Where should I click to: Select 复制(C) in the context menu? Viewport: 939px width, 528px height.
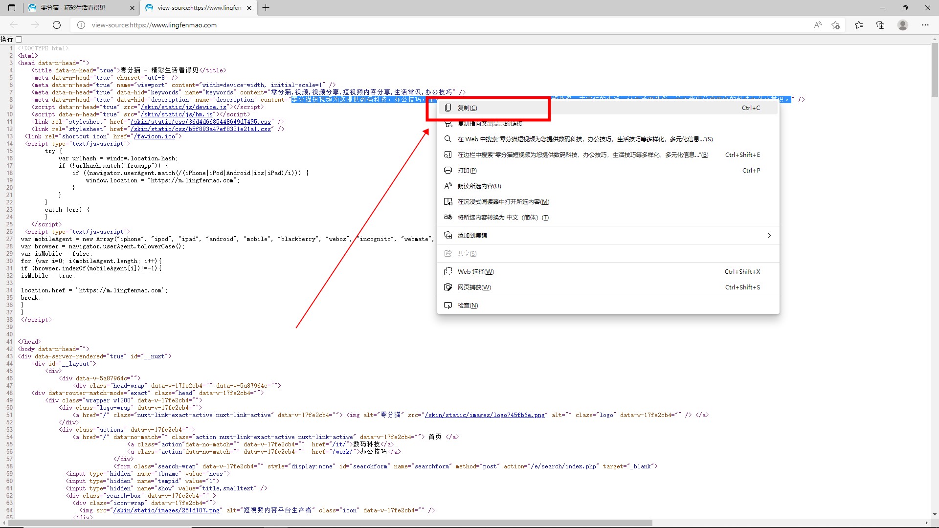click(x=467, y=108)
